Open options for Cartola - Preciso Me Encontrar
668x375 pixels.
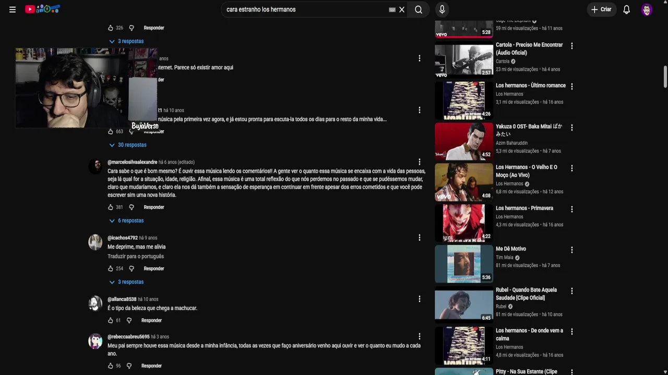pos(572,46)
